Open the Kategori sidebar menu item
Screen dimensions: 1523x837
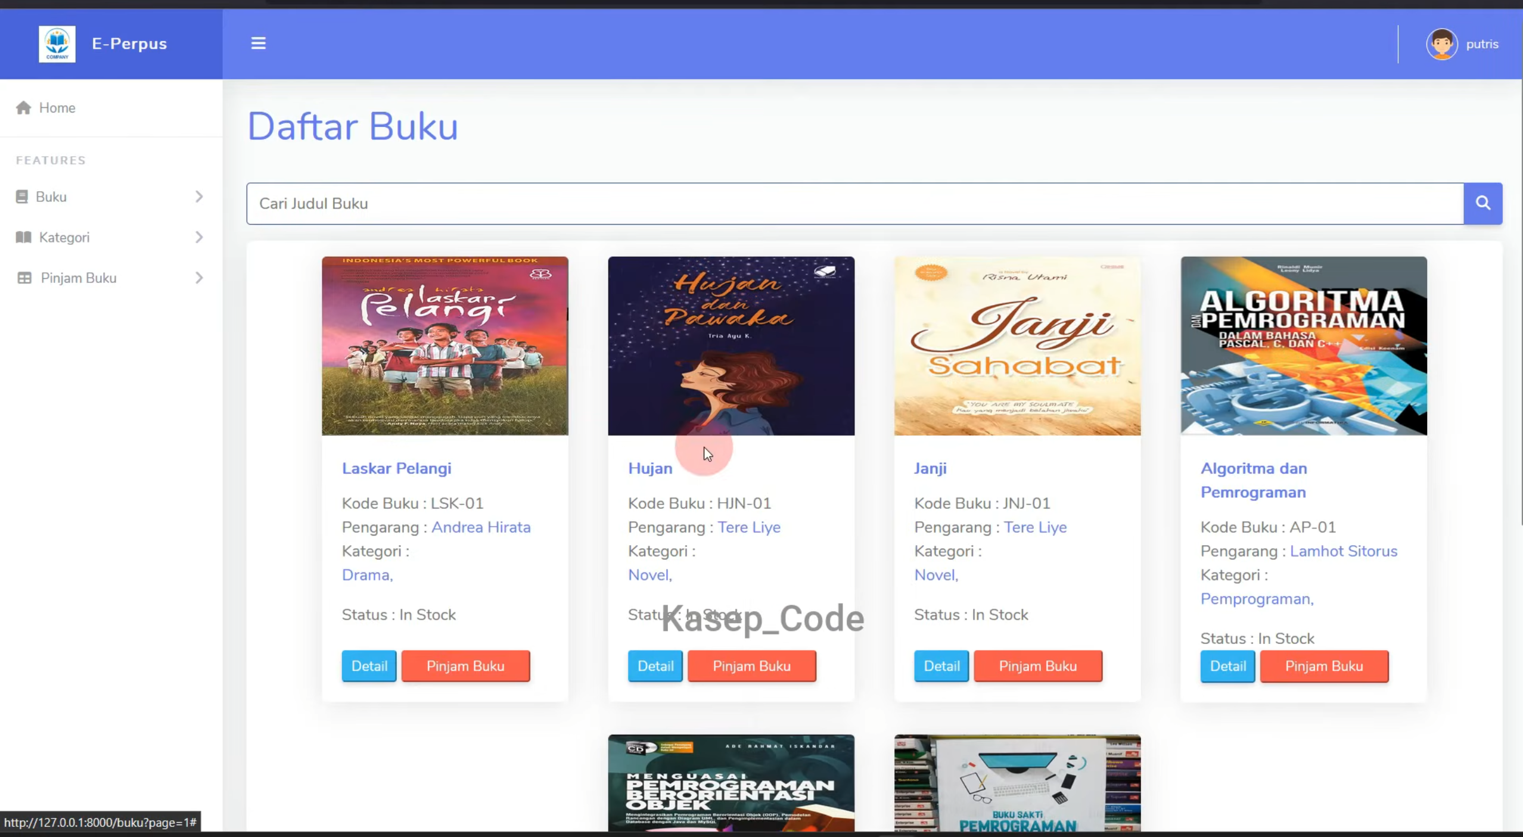111,237
